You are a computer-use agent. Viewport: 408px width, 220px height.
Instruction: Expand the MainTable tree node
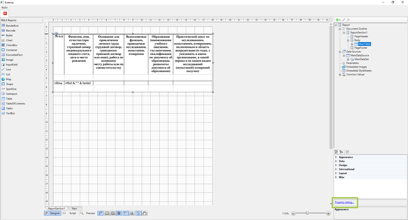tap(351, 44)
